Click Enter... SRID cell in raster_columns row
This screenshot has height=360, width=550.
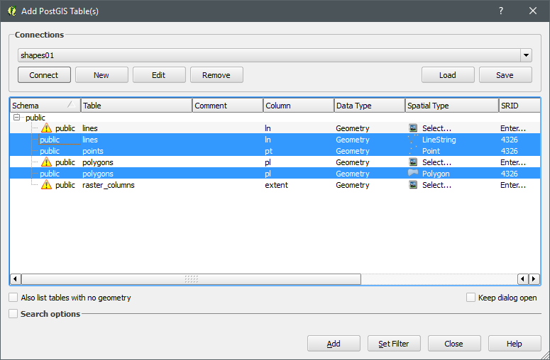point(513,185)
